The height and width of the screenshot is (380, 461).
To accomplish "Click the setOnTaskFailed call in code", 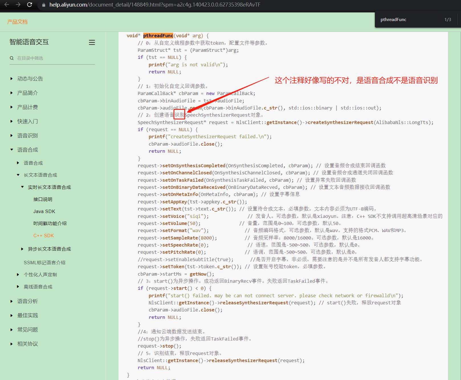I will [183, 180].
